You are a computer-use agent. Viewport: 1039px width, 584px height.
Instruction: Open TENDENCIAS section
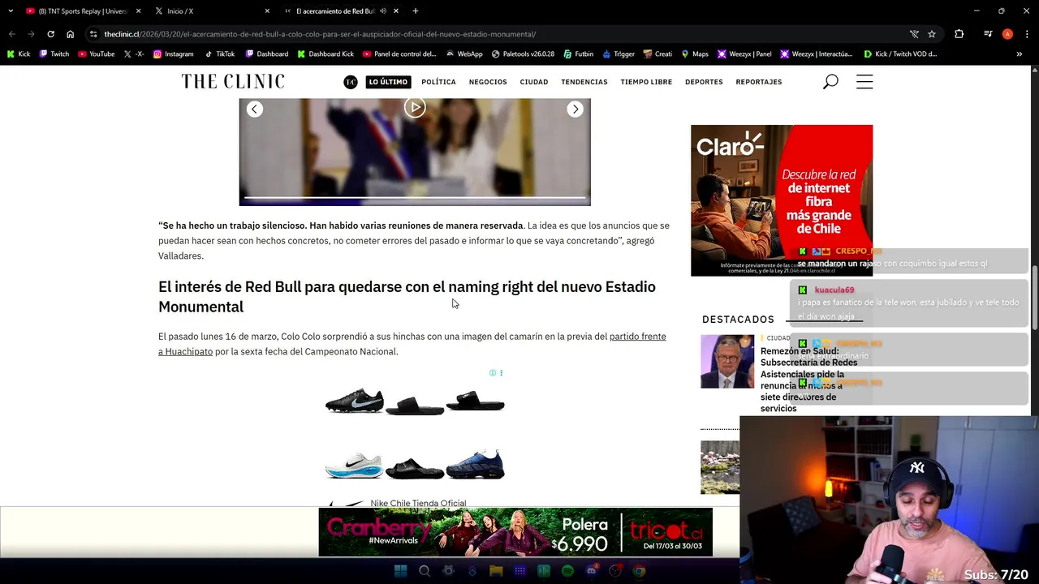pos(584,82)
